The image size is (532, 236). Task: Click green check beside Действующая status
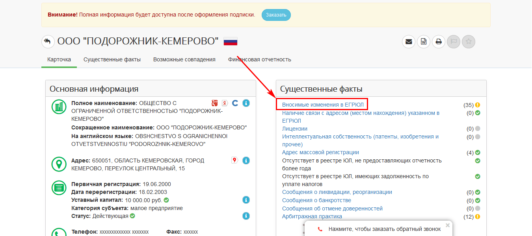click(x=132, y=216)
